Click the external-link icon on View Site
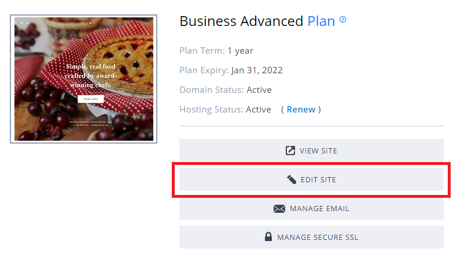The image size is (457, 263). 290,151
